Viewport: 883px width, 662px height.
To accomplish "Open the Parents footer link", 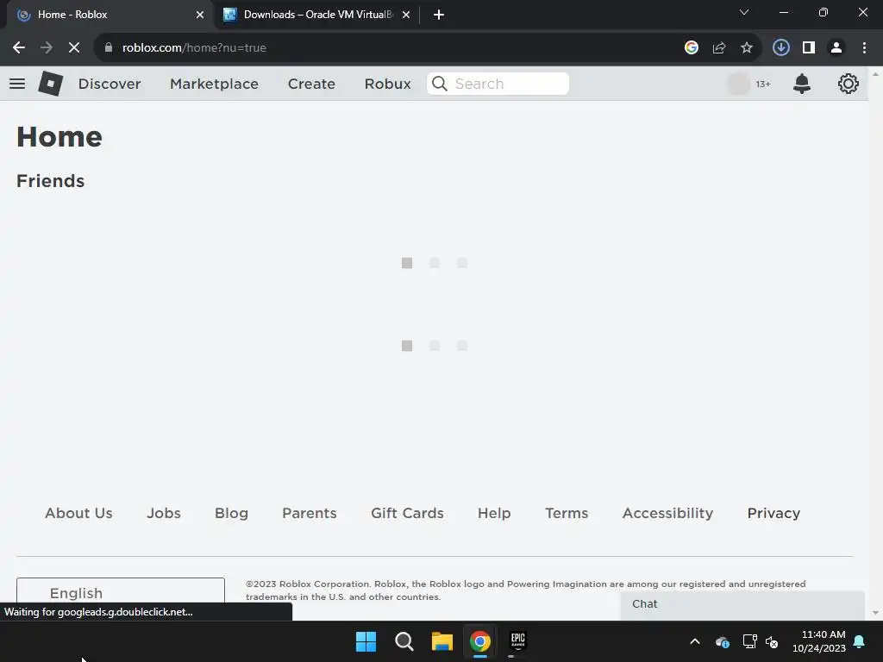I will tap(310, 513).
